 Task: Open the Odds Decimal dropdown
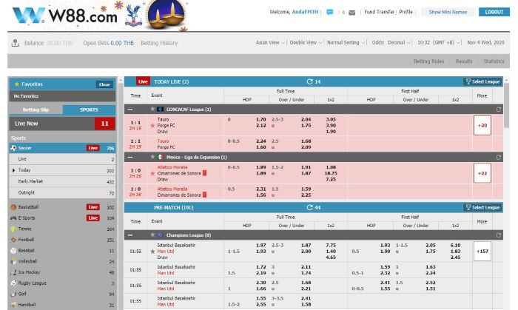(391, 43)
